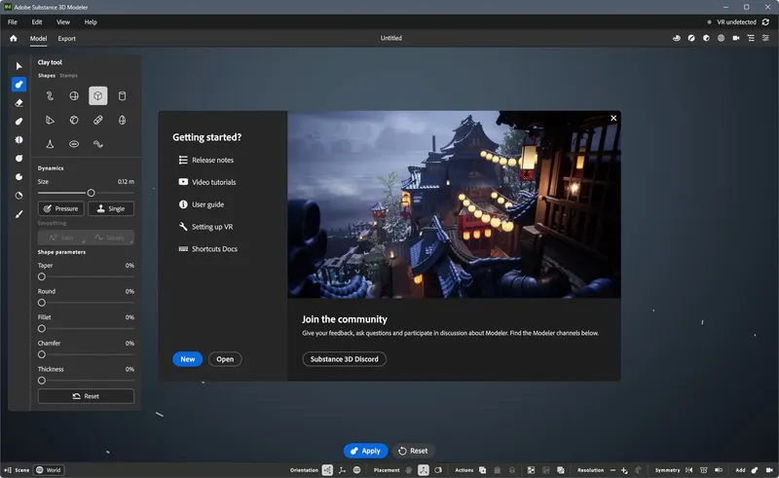Select the arrow Select tool

pos(19,66)
